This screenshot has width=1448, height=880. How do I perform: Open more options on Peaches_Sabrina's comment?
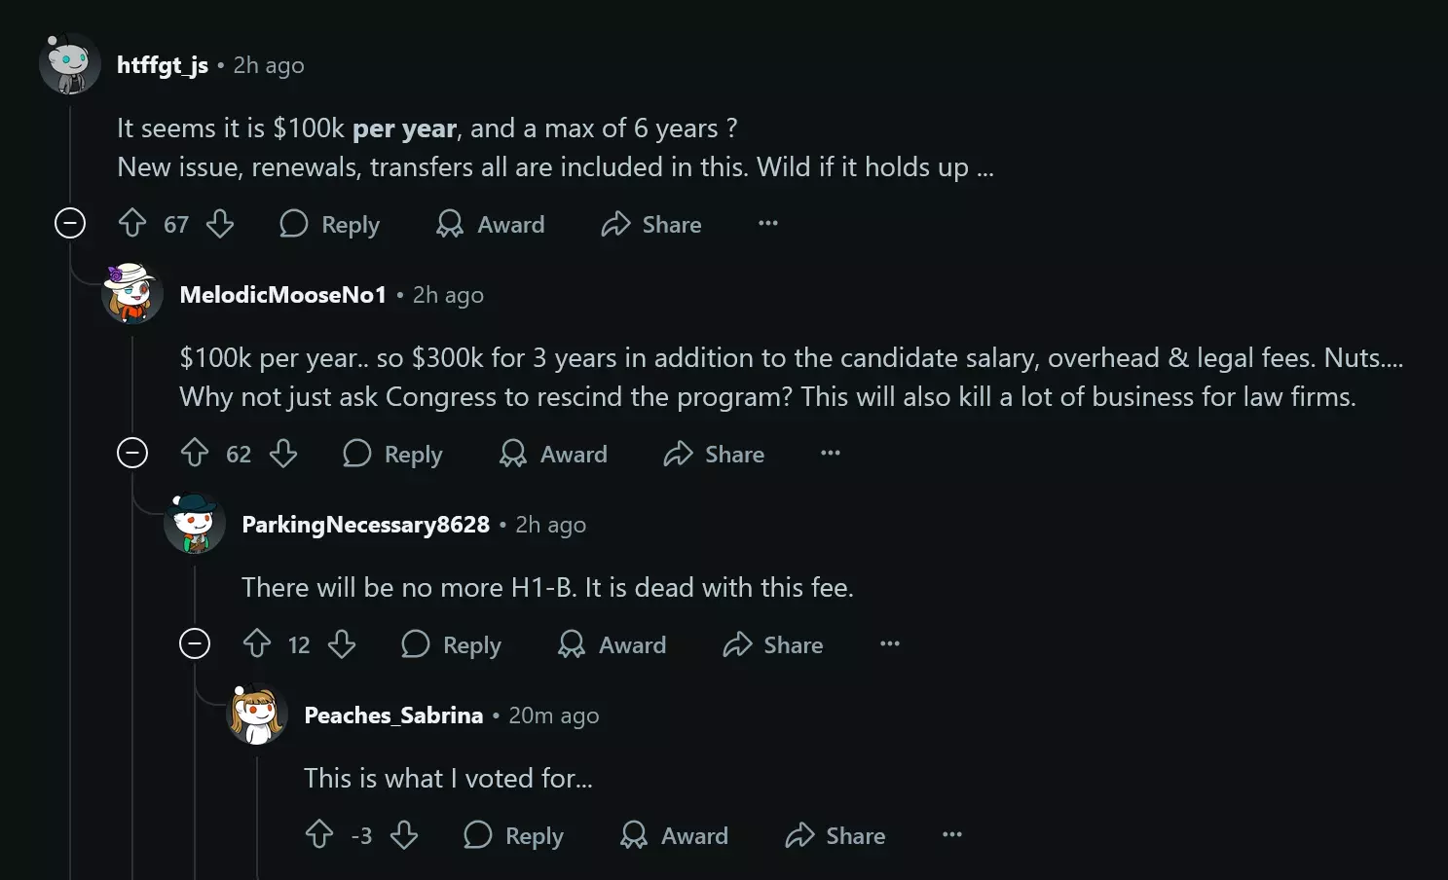(952, 835)
